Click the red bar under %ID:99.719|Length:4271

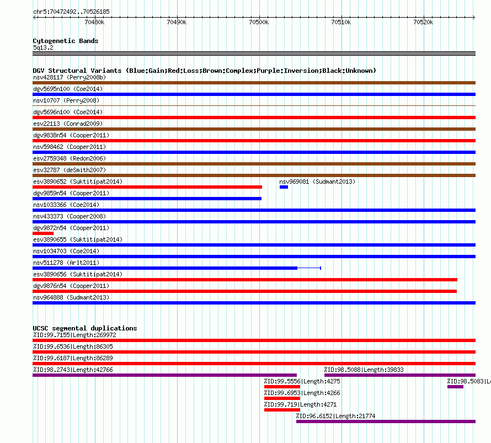click(x=282, y=410)
